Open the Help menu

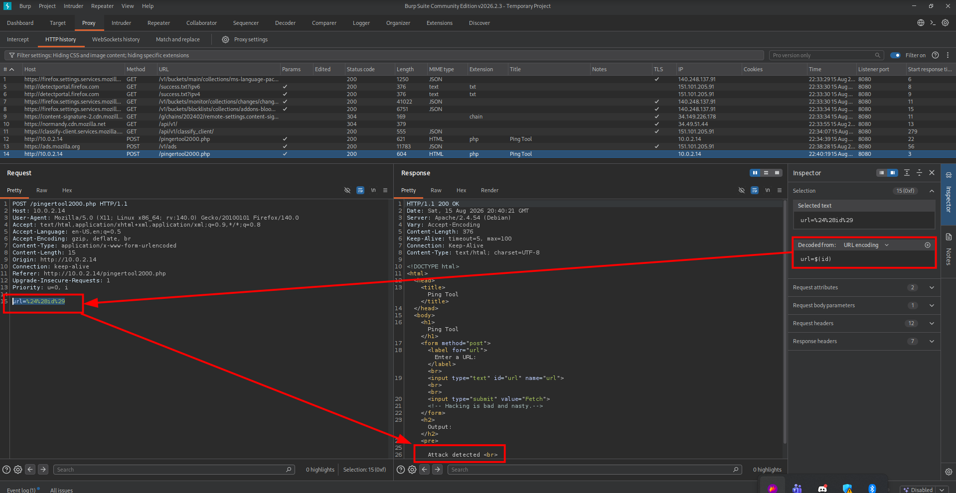pos(148,6)
